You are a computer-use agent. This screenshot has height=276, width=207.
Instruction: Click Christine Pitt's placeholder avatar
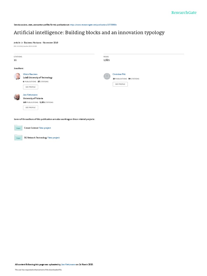[107, 76]
